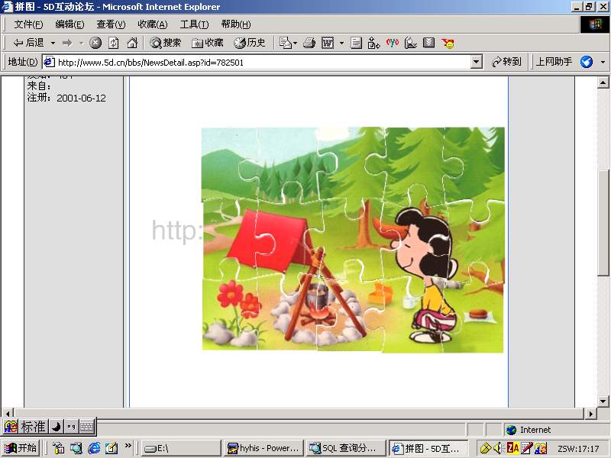Open the 帮助(H) menu
Viewport: 611px width, 458px height.
point(236,24)
